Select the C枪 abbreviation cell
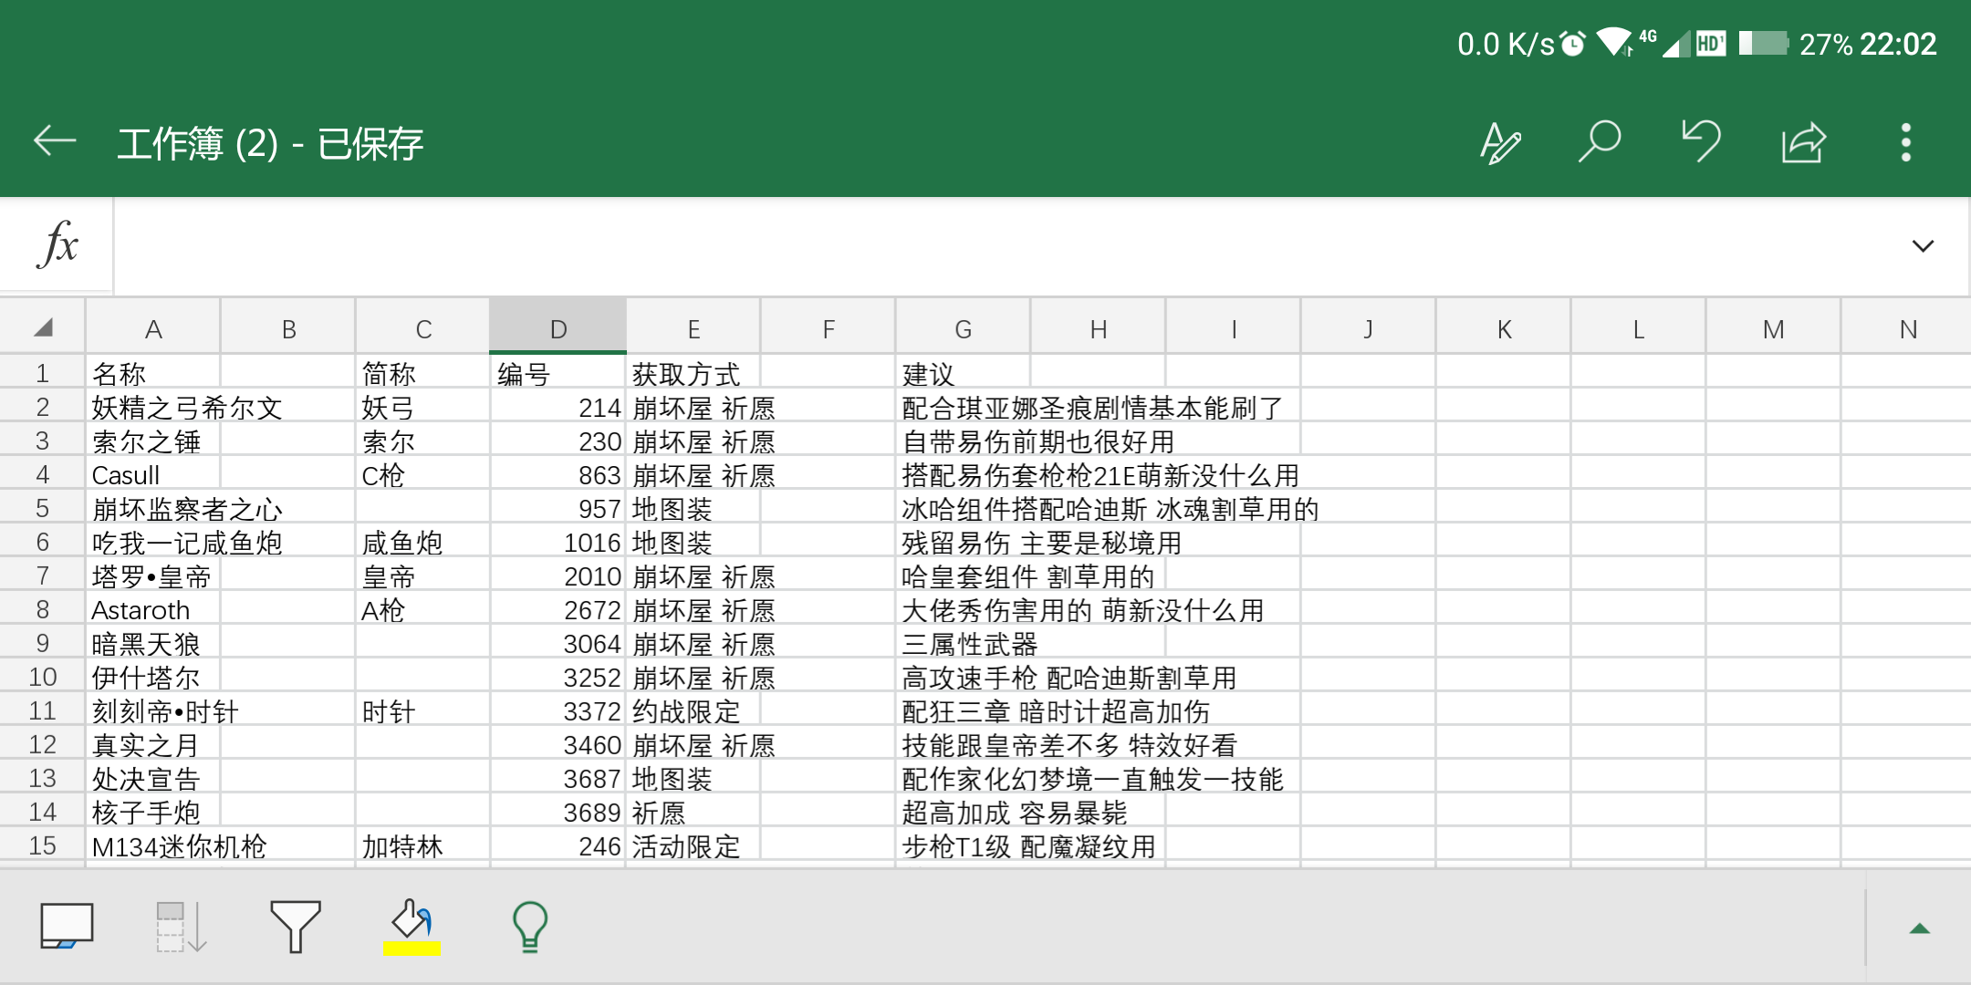Image resolution: width=1971 pixels, height=985 pixels. [423, 474]
